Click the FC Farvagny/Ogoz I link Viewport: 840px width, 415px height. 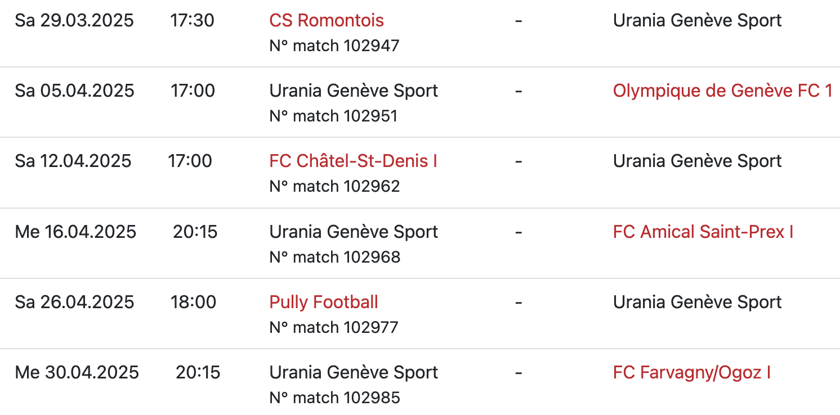(x=691, y=372)
